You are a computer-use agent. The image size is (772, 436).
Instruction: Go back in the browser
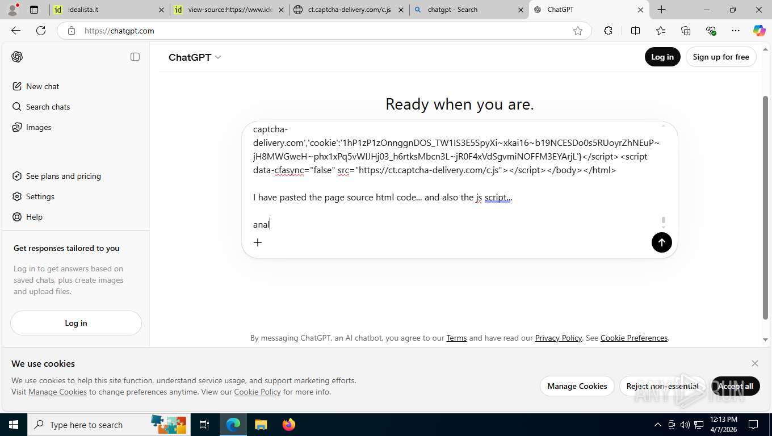16,31
